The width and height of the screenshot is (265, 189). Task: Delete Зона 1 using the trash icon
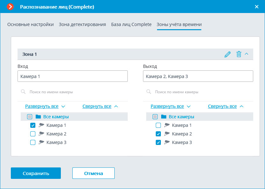(239, 54)
